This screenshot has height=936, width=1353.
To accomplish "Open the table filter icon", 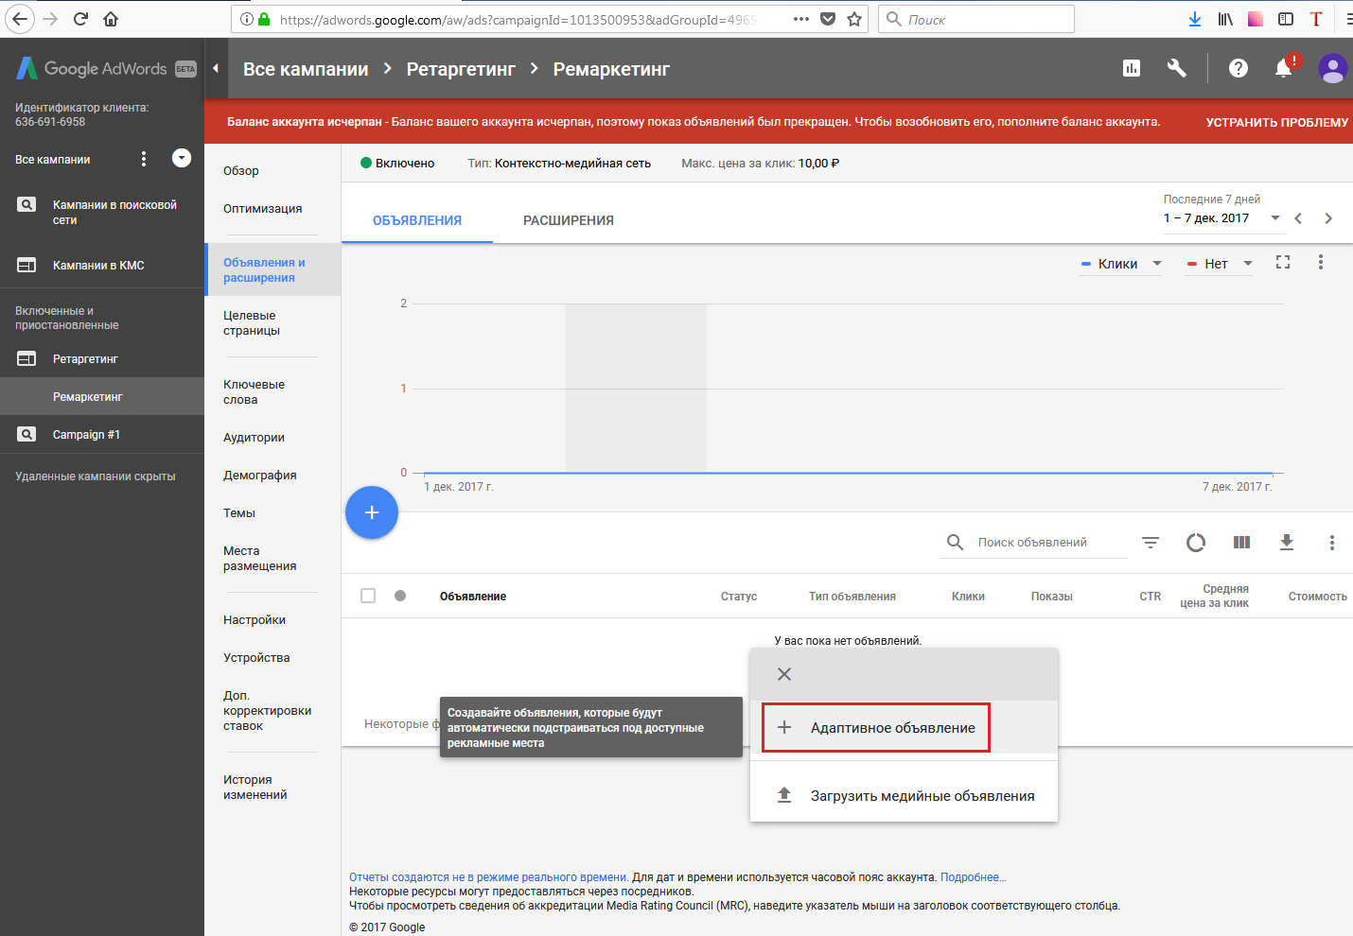I will click(x=1151, y=542).
